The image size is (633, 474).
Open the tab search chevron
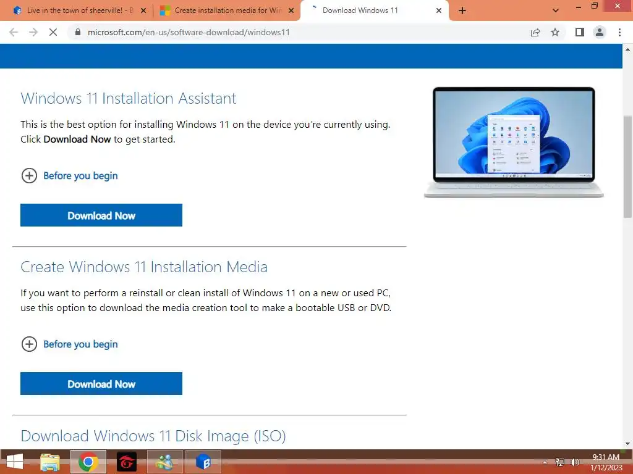pyautogui.click(x=556, y=10)
